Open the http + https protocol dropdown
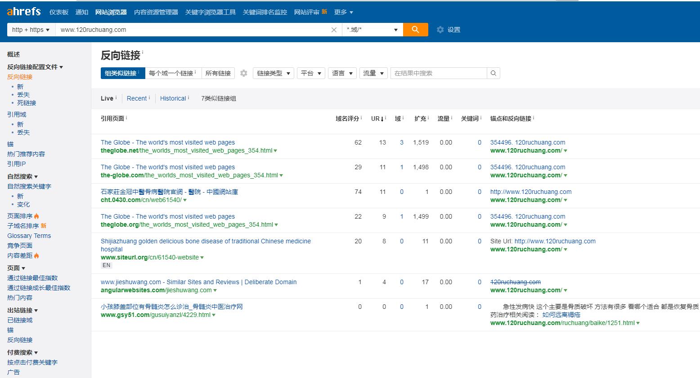Screen dimensions: 700x378 pyautogui.click(x=31, y=30)
